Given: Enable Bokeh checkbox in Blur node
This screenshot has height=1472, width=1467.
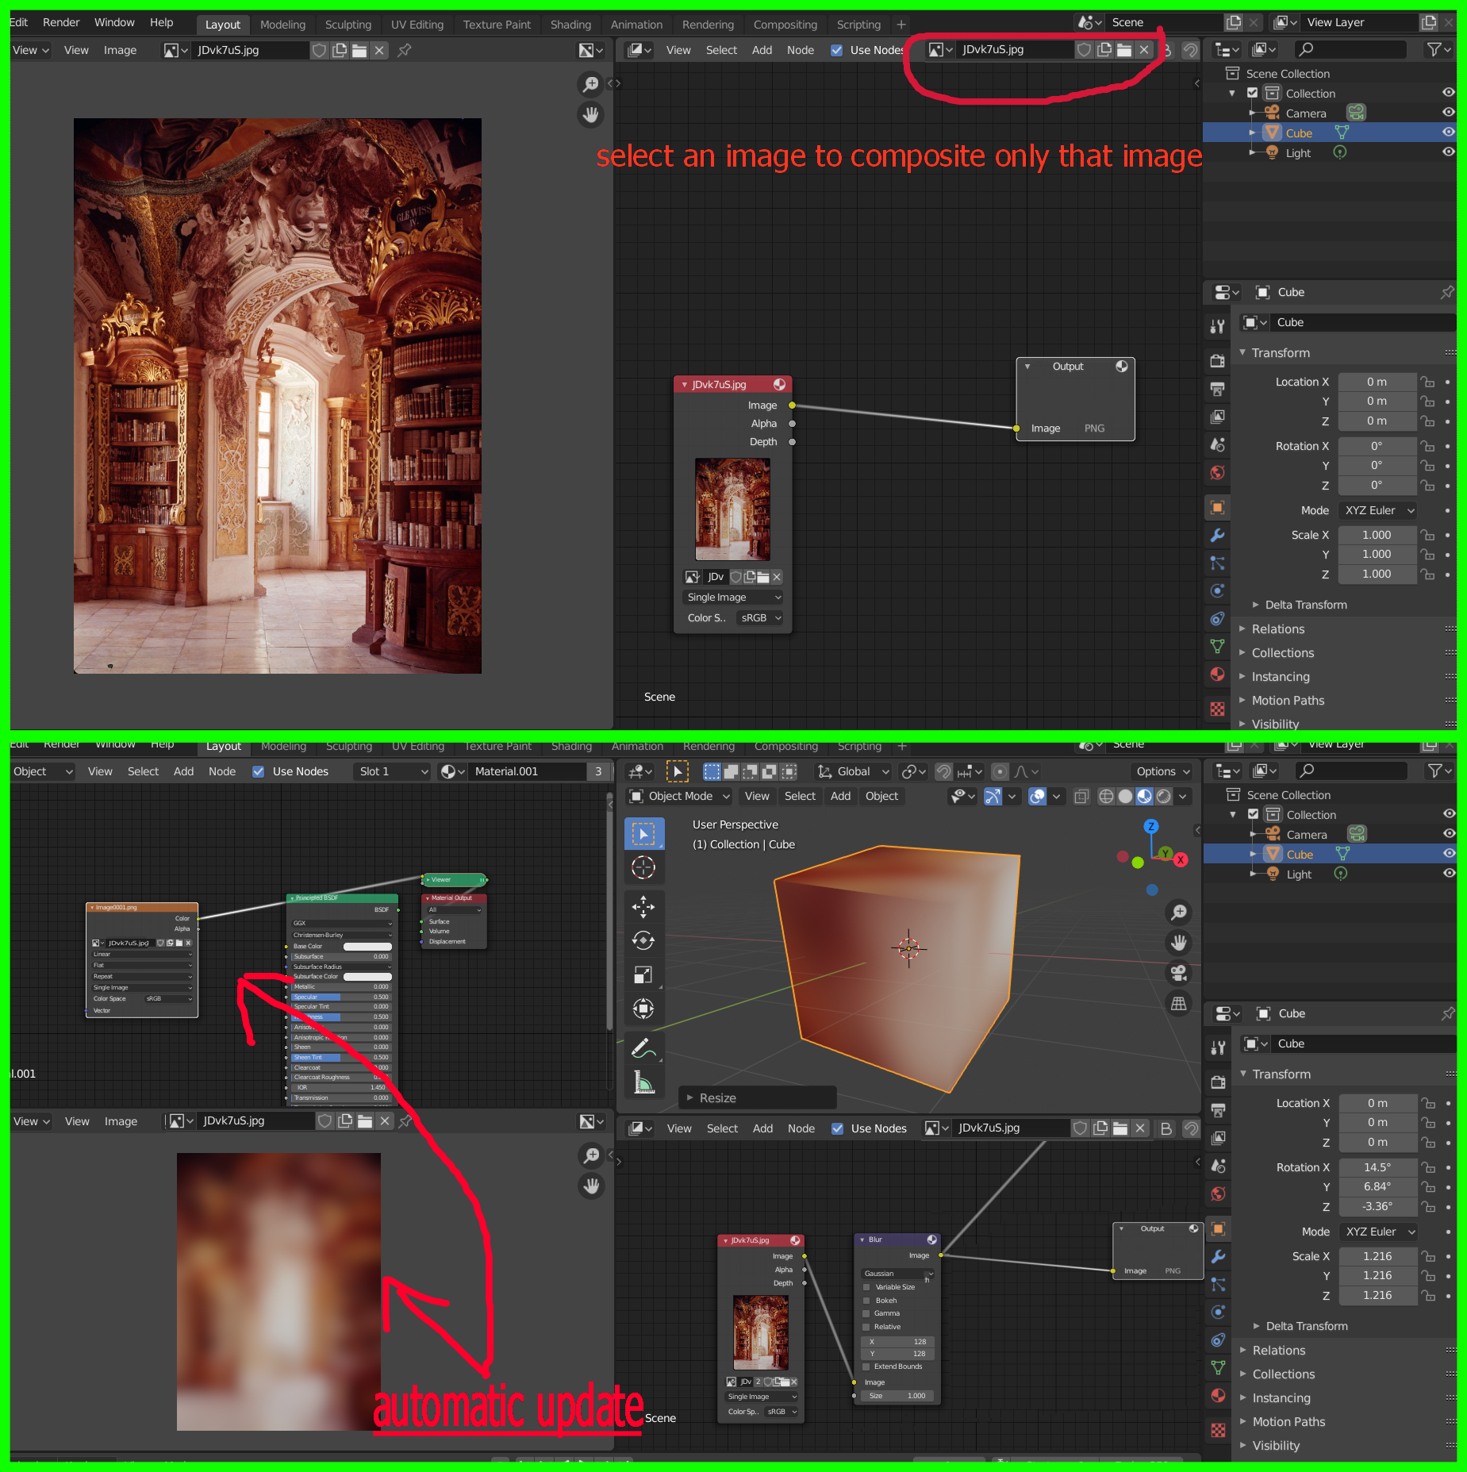Looking at the screenshot, I should coord(866,1301).
